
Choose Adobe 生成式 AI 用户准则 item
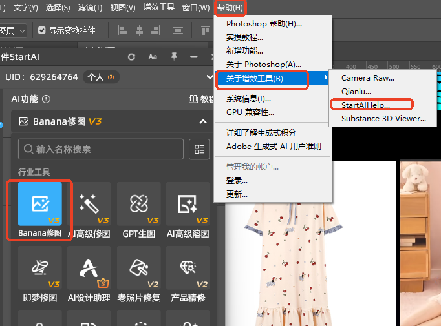[272, 147]
